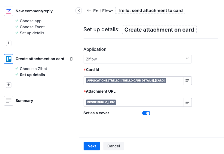Click the green checkmark beside Choose app
The width and height of the screenshot is (224, 154).
(17, 21)
